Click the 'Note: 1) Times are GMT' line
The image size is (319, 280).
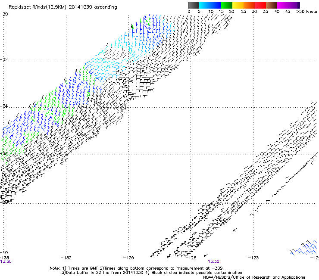click(x=136, y=268)
